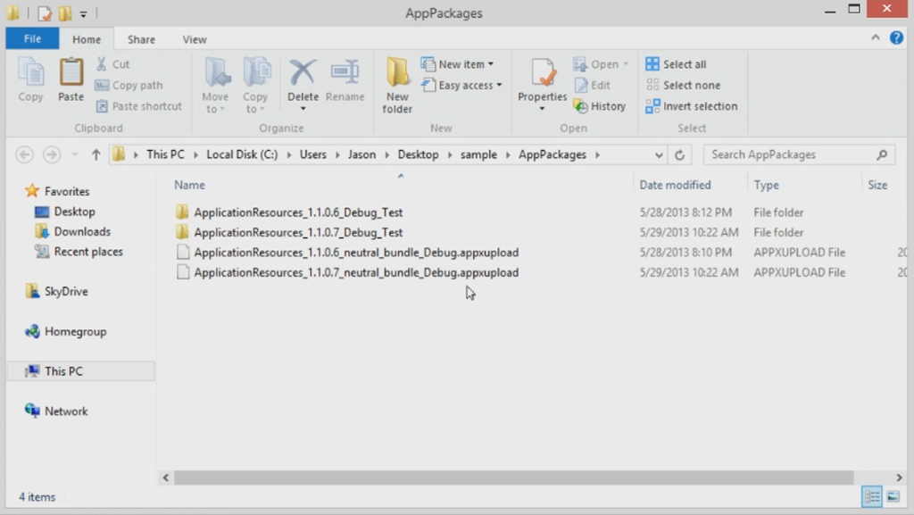
Task: Click Select none
Action: coord(683,85)
